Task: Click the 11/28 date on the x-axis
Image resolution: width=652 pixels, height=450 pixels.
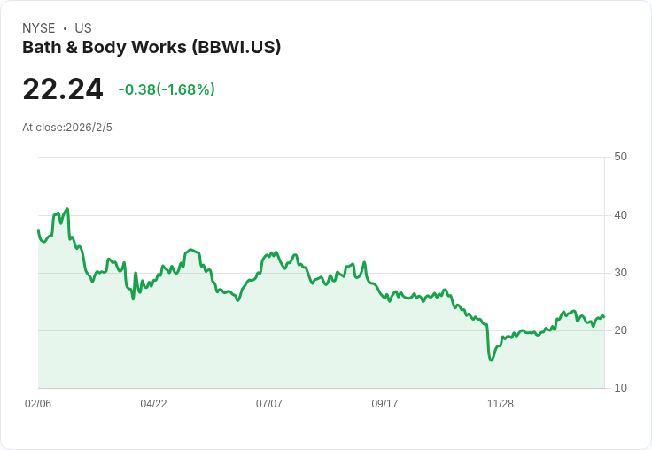Action: coord(501,403)
